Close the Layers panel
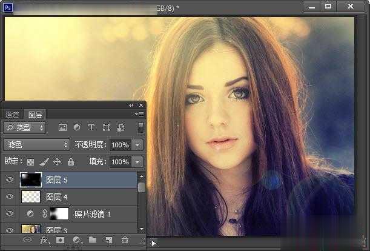Screen dimensions: 370x251 [x=141, y=105]
